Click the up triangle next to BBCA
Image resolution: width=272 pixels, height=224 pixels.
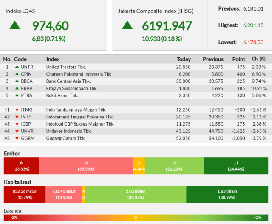(17, 81)
